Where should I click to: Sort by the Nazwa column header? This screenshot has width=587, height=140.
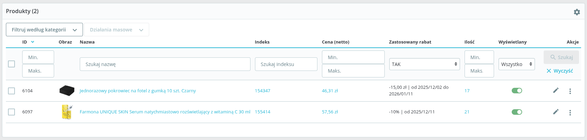coord(87,42)
